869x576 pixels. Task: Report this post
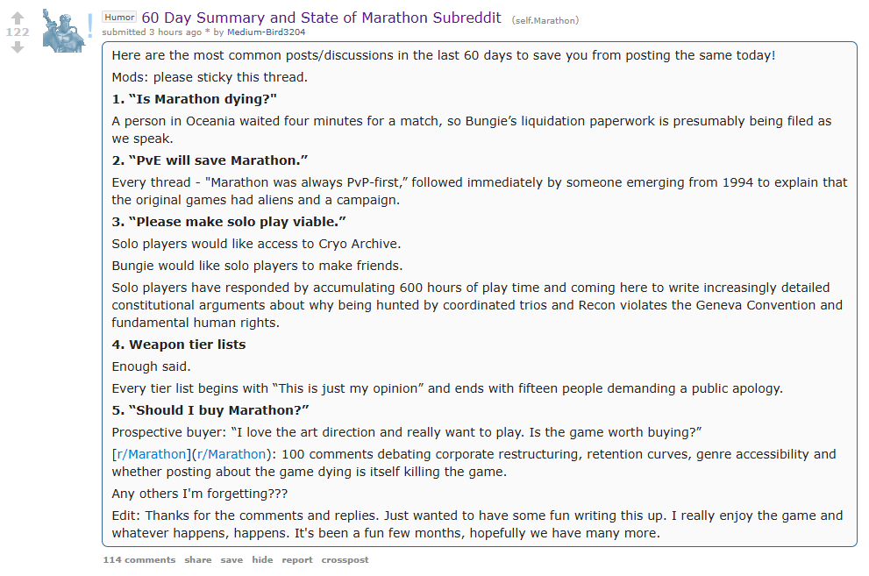point(297,560)
